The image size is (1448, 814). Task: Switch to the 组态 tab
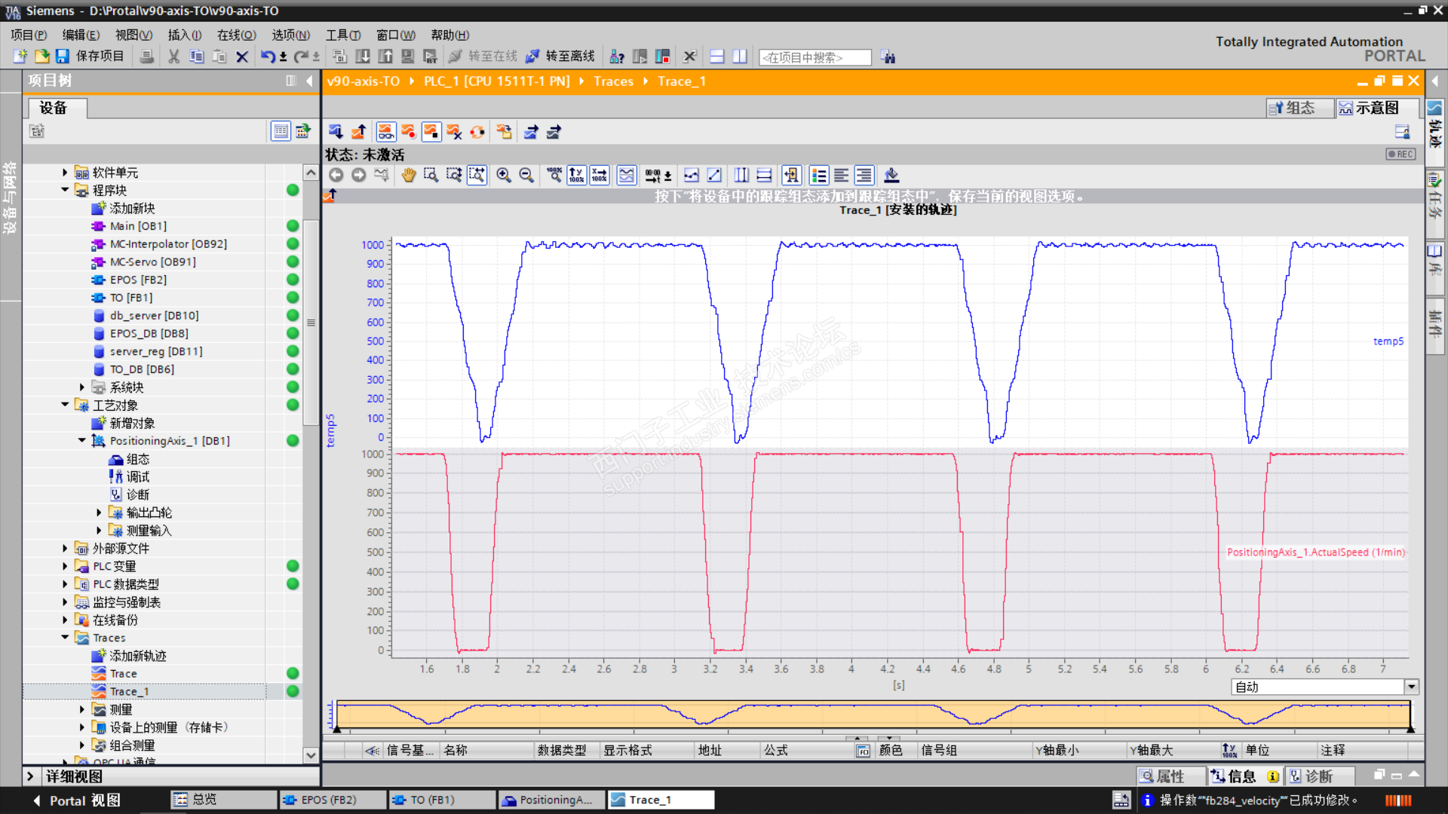pos(1299,108)
